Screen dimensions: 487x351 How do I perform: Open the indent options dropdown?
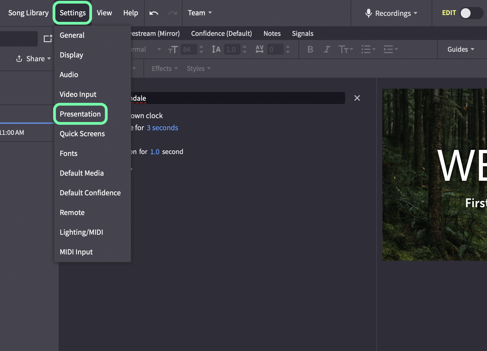391,50
